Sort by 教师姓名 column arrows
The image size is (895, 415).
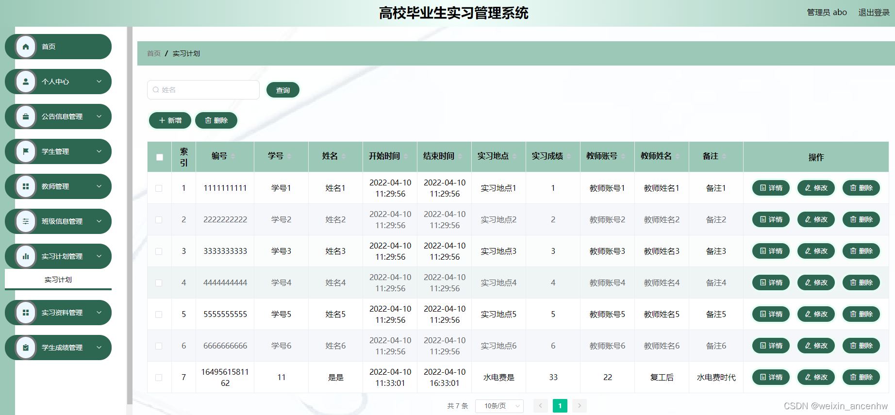(678, 156)
